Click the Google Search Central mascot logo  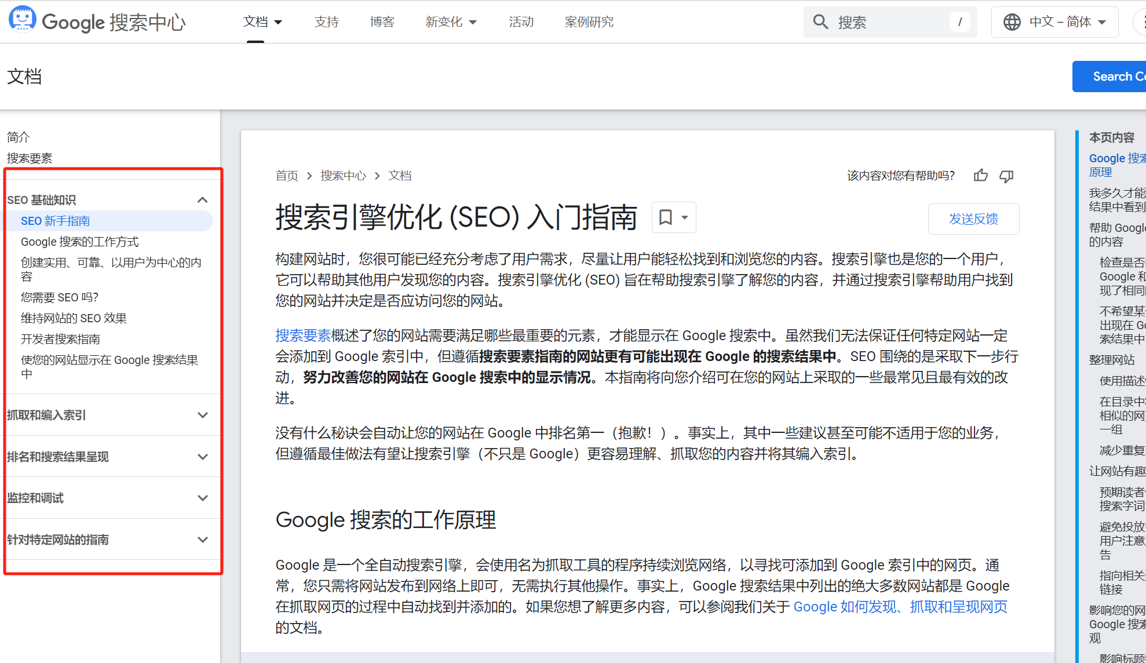pos(22,20)
